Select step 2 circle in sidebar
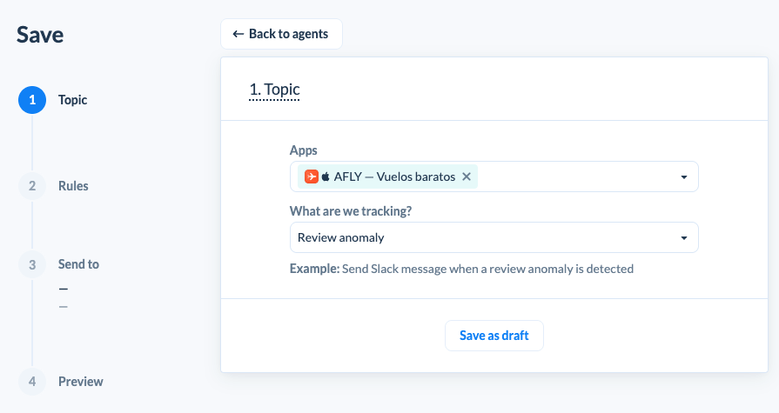779x413 pixels. (x=32, y=186)
